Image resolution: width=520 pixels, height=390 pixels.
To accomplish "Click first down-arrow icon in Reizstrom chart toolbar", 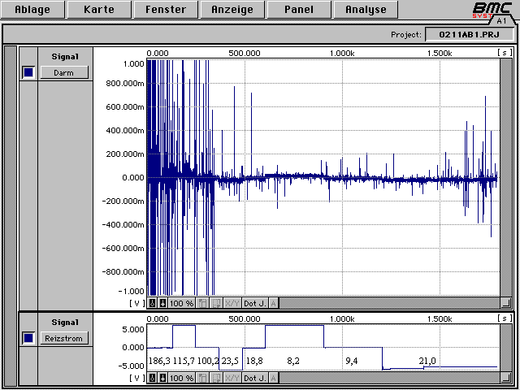I will (x=152, y=378).
